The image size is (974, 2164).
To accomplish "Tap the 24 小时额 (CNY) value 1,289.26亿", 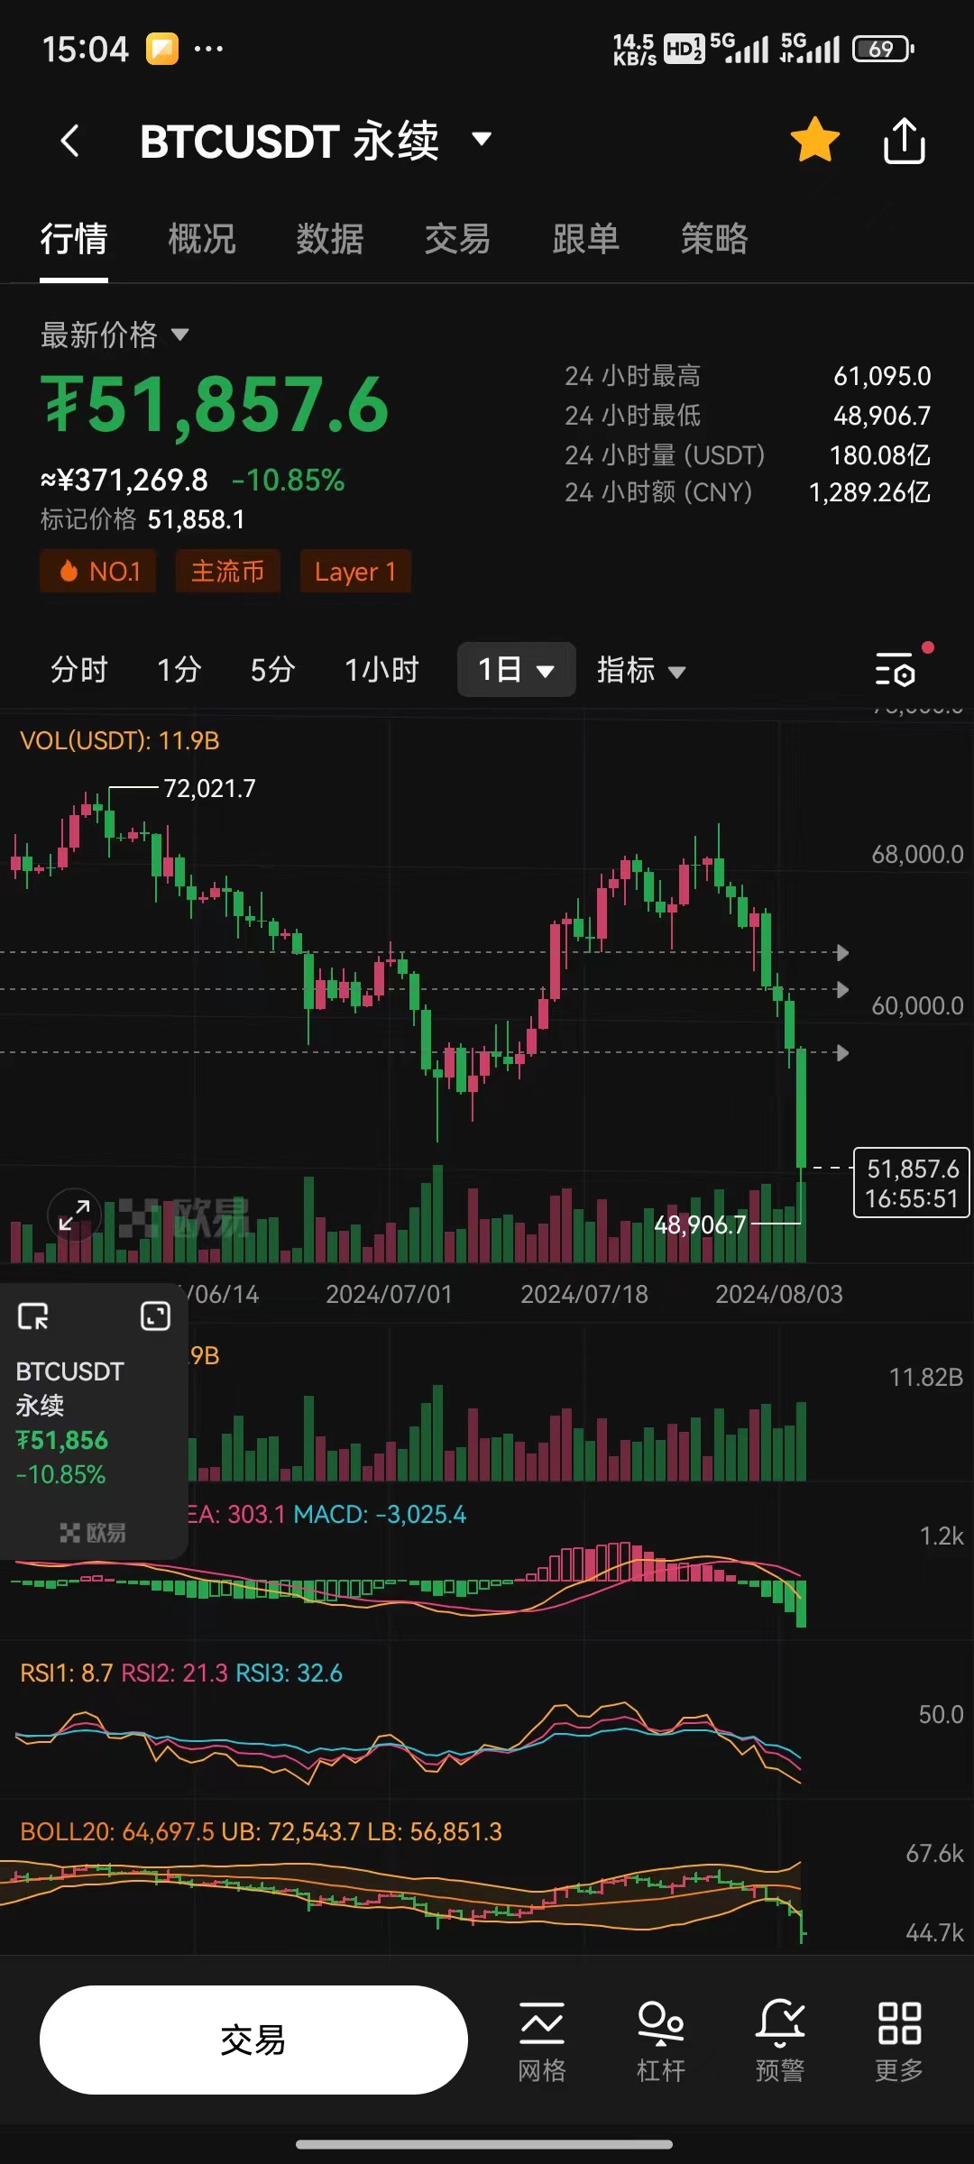I will click(870, 492).
